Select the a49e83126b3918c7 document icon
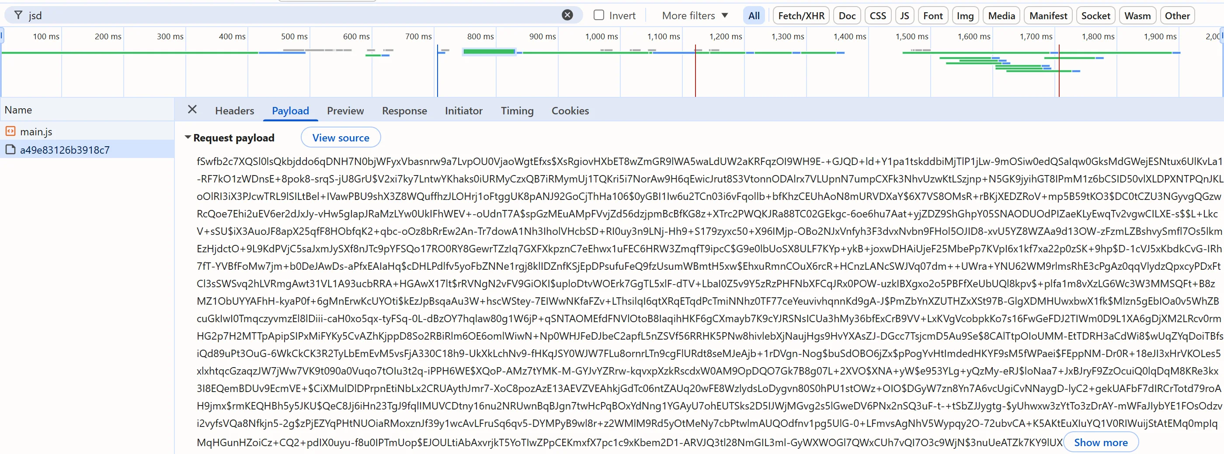This screenshot has height=454, width=1224. pyautogui.click(x=10, y=149)
